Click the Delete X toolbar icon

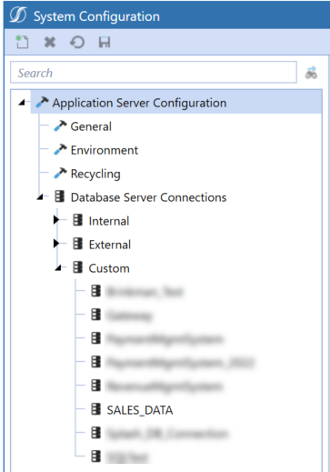[x=50, y=42]
